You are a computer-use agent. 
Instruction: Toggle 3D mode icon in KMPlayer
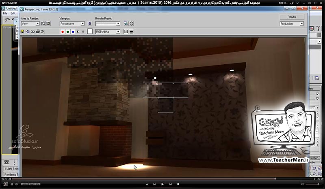(6, 184)
